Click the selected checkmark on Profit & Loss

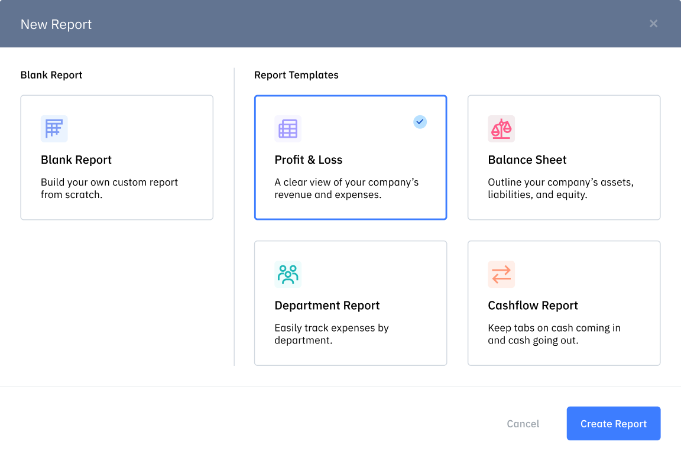coord(420,122)
